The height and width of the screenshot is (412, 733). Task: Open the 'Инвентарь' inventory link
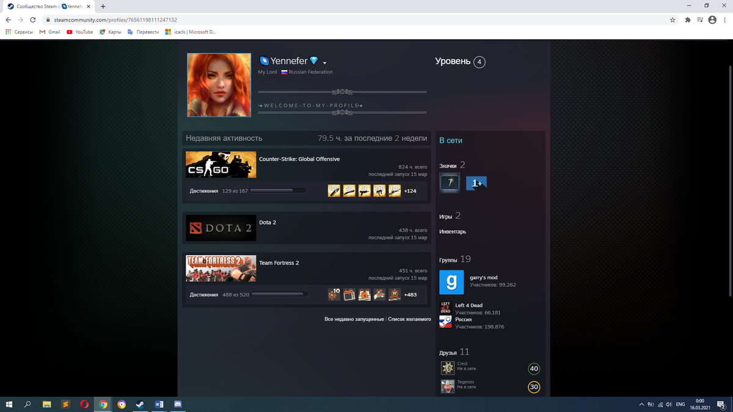[x=453, y=232]
